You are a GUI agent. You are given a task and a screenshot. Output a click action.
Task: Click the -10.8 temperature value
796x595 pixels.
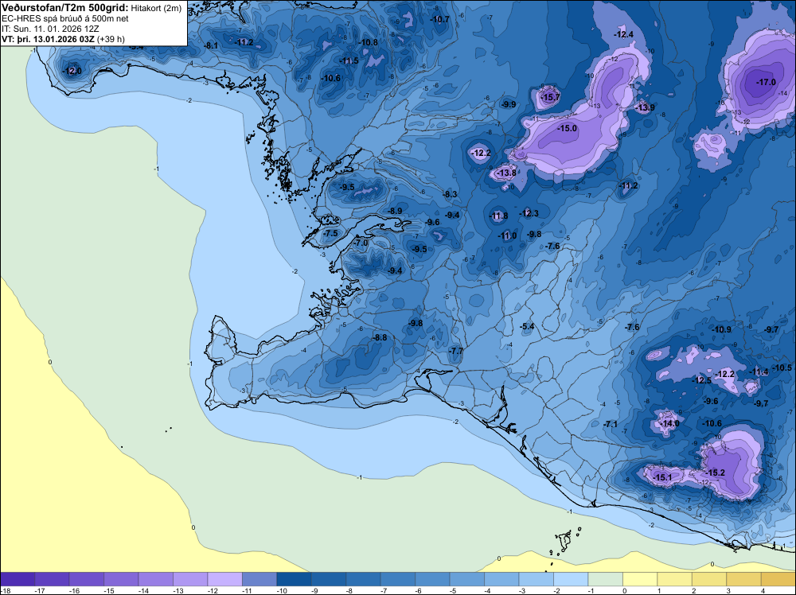click(x=369, y=43)
